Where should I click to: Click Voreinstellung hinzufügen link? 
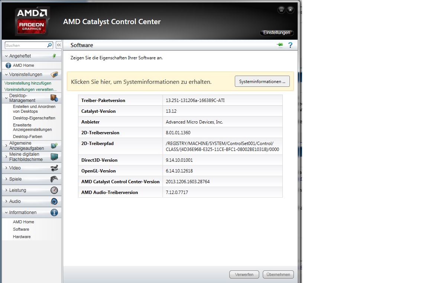pyautogui.click(x=28, y=83)
